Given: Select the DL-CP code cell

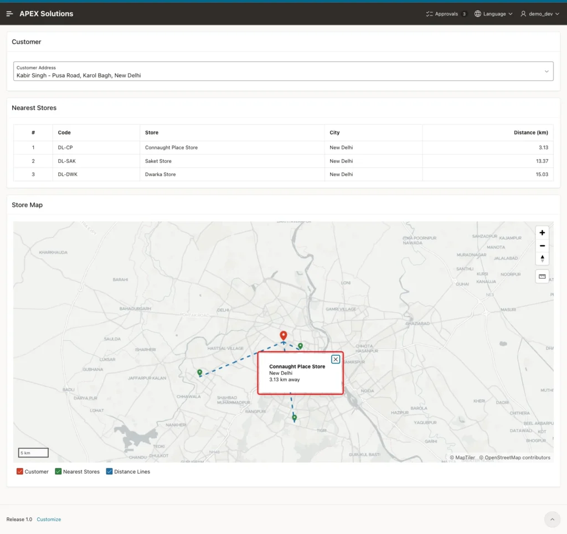Looking at the screenshot, I should tap(96, 147).
